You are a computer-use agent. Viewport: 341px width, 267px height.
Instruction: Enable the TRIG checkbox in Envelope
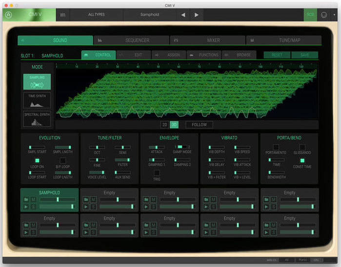(157, 172)
